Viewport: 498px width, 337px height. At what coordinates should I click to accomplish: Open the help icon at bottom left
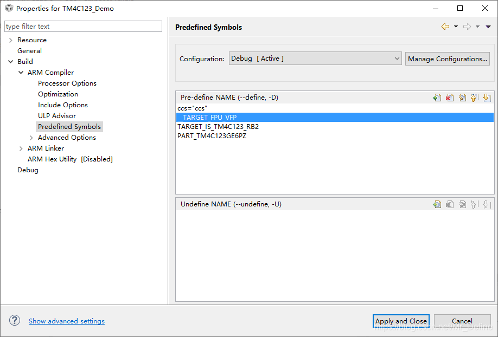[15, 321]
